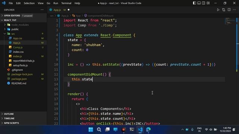The width and height of the screenshot is (239, 134).
Task: Open Explorer views and more actions
Action: click(42, 10)
